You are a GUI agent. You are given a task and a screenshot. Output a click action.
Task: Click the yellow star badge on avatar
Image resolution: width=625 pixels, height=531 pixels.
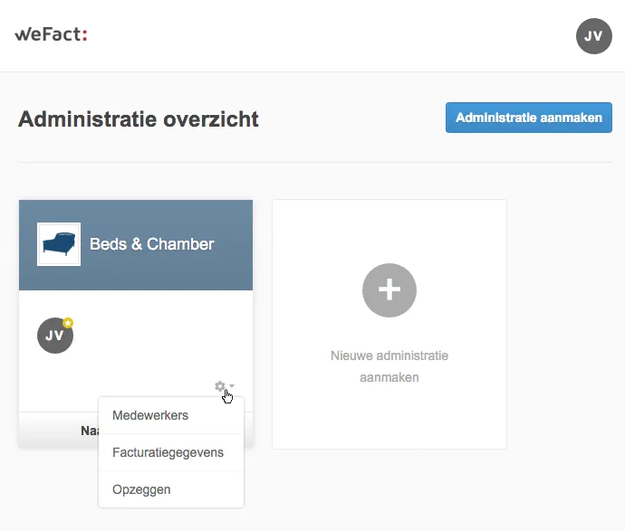tap(67, 323)
